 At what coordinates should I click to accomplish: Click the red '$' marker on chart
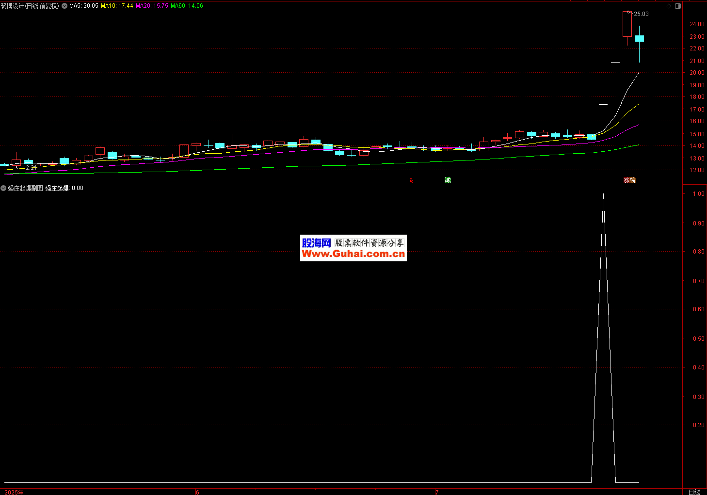click(411, 180)
